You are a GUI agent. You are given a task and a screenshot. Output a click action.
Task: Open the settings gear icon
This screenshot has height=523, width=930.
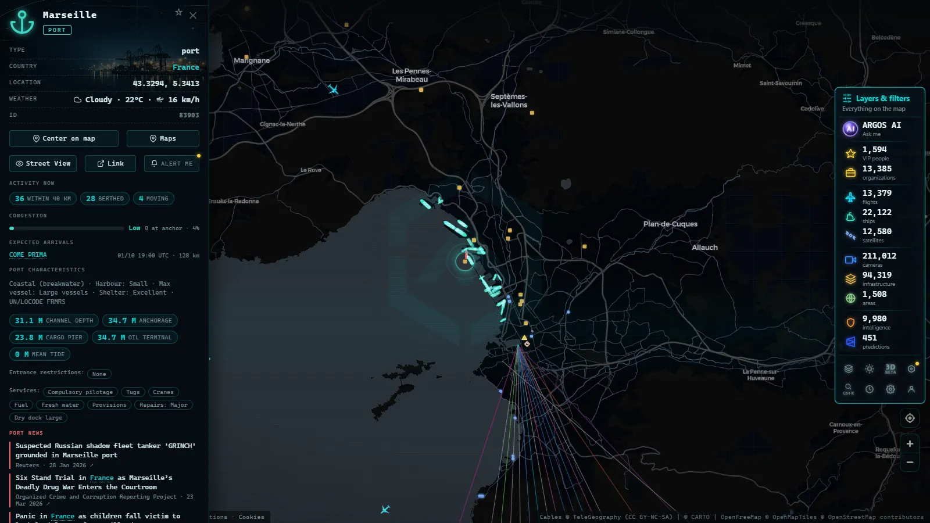coord(890,389)
